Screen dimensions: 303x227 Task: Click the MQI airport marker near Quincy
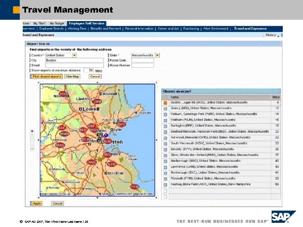pyautogui.click(x=107, y=154)
